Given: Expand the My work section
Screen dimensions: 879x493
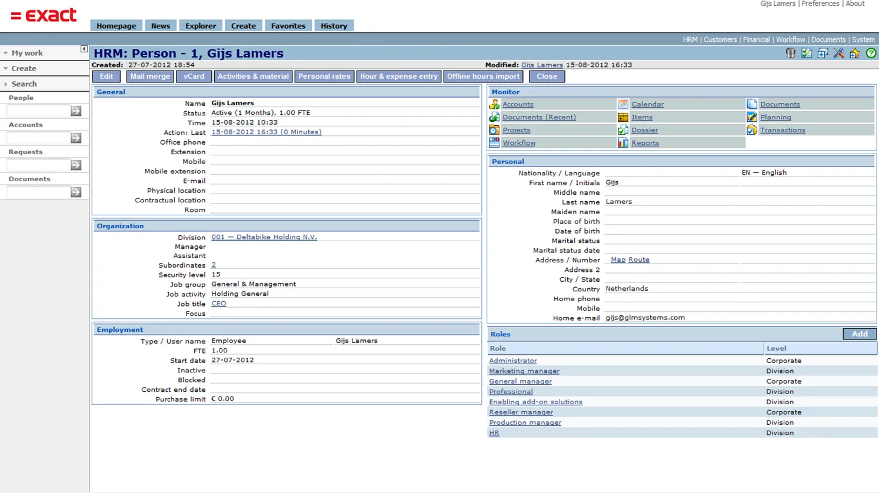Looking at the screenshot, I should click(26, 53).
